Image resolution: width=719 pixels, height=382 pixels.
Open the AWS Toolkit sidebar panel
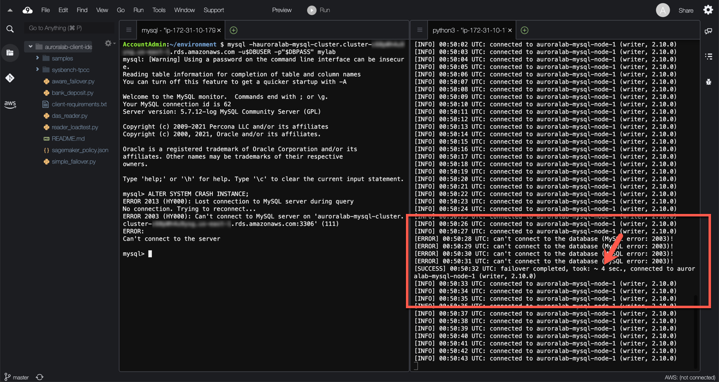pyautogui.click(x=10, y=104)
